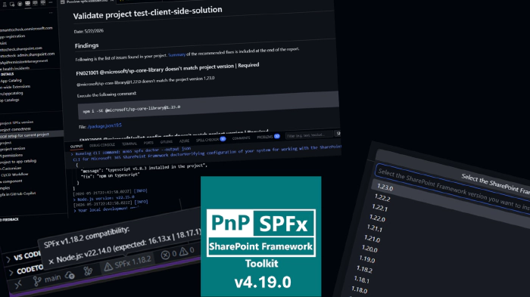The width and height of the screenshot is (530, 297).
Task: Select version 1.18.1 from list
Action: [362, 280]
